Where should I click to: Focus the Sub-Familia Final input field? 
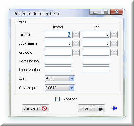(96, 43)
